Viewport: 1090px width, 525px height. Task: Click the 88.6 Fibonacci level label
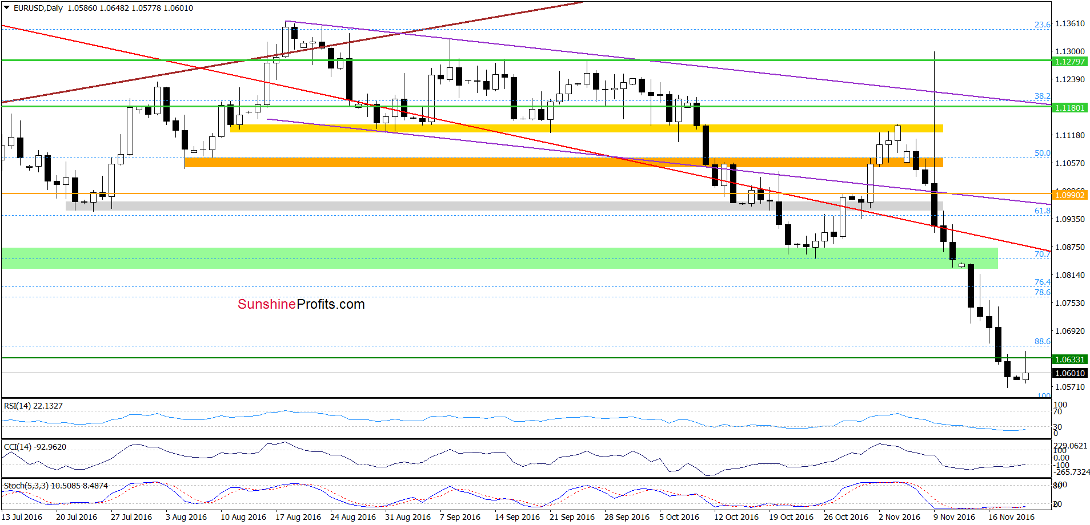(1043, 342)
